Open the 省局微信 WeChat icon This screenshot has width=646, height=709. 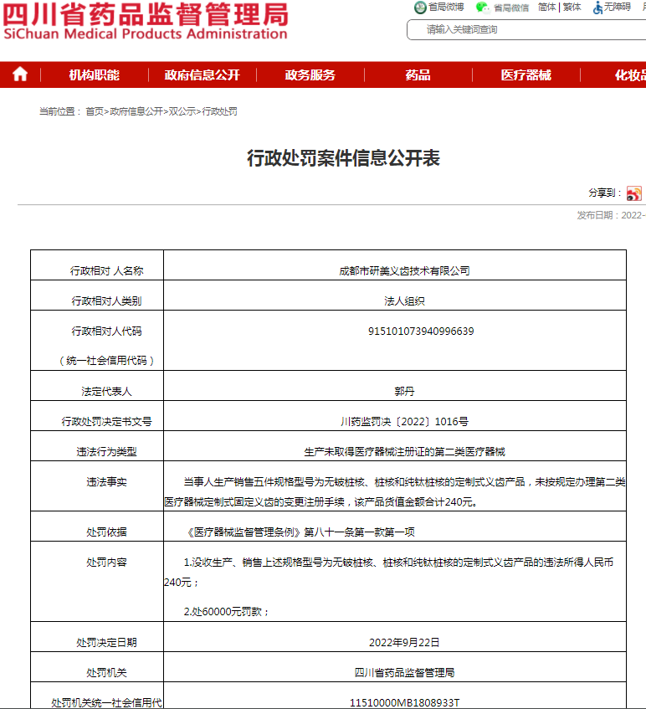(482, 8)
